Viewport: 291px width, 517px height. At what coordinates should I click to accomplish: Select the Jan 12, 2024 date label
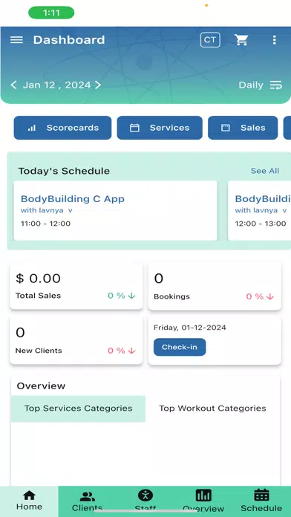pyautogui.click(x=56, y=85)
